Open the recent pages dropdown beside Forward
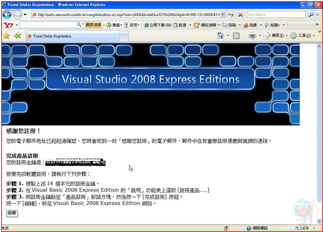 point(25,15)
